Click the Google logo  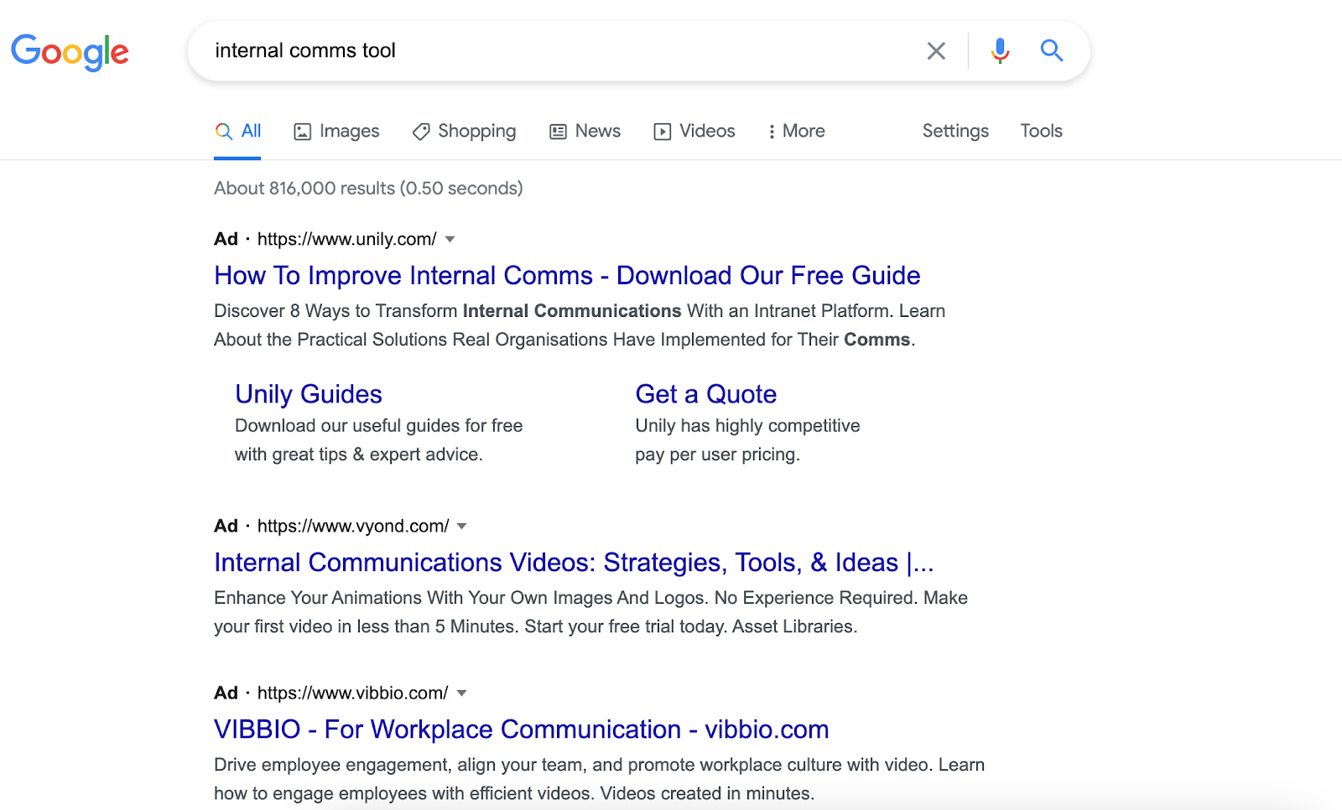(70, 52)
